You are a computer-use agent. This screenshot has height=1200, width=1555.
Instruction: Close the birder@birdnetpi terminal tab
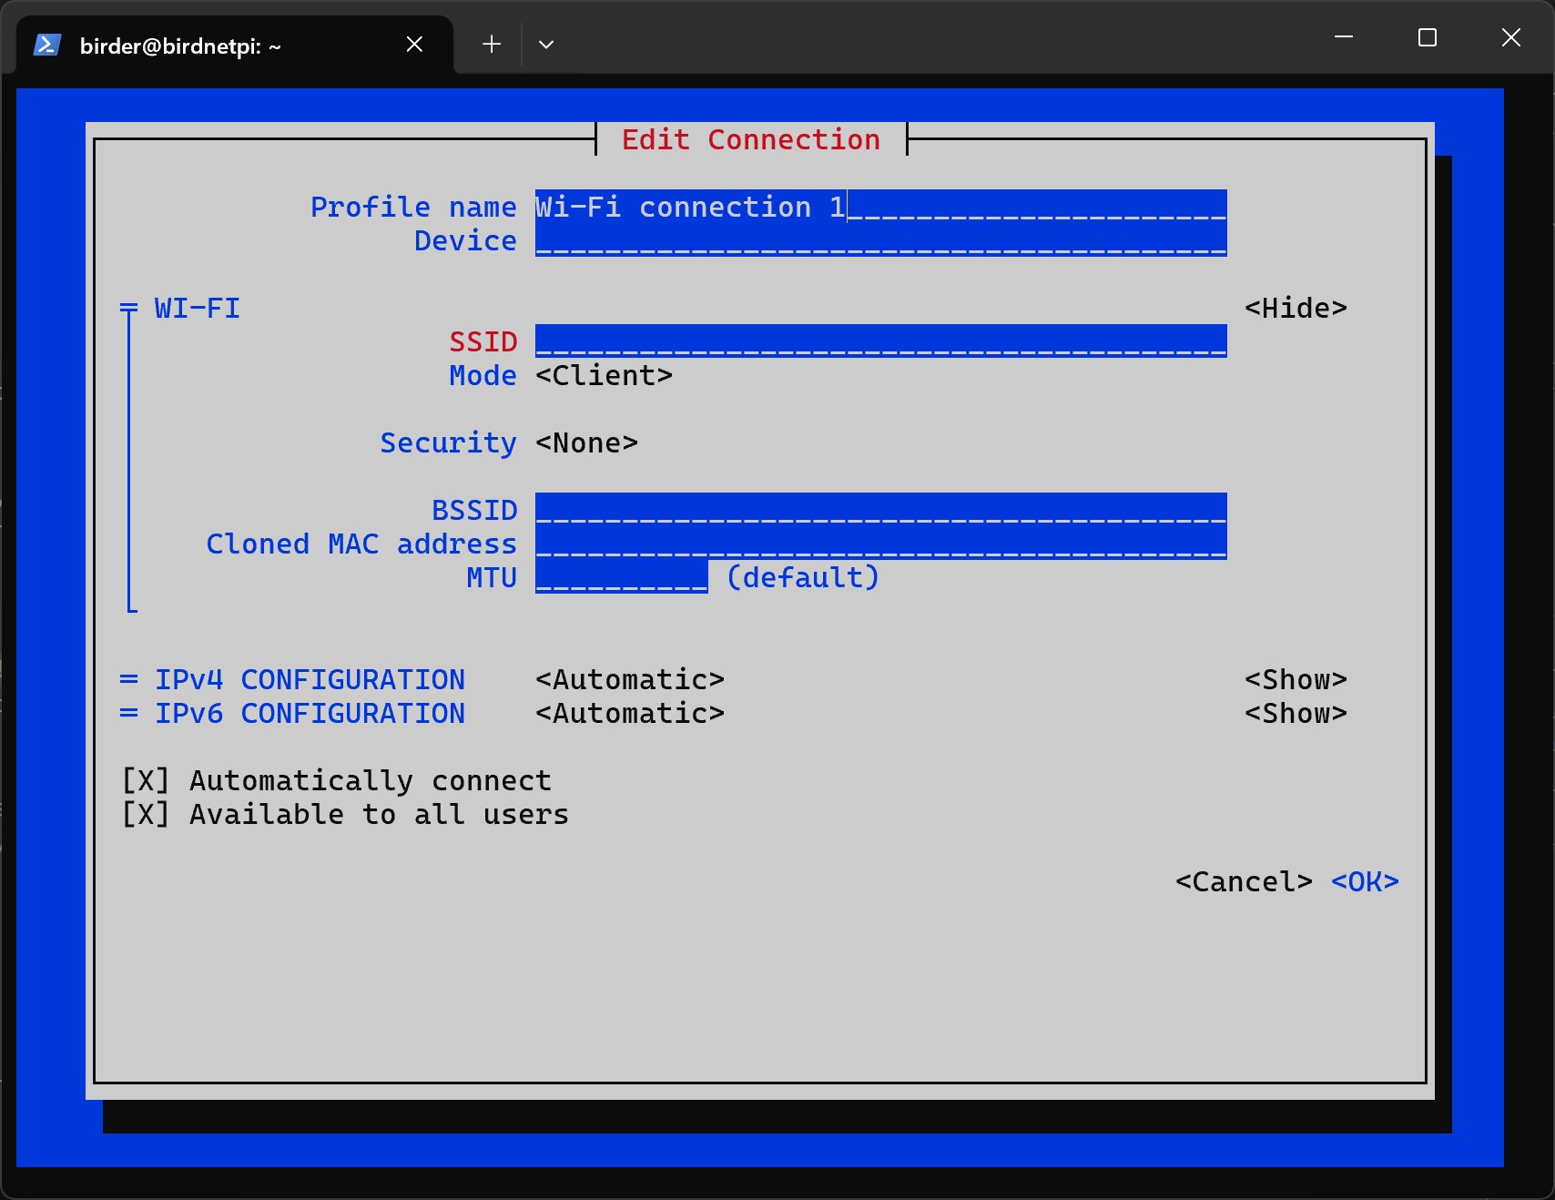pyautogui.click(x=414, y=45)
